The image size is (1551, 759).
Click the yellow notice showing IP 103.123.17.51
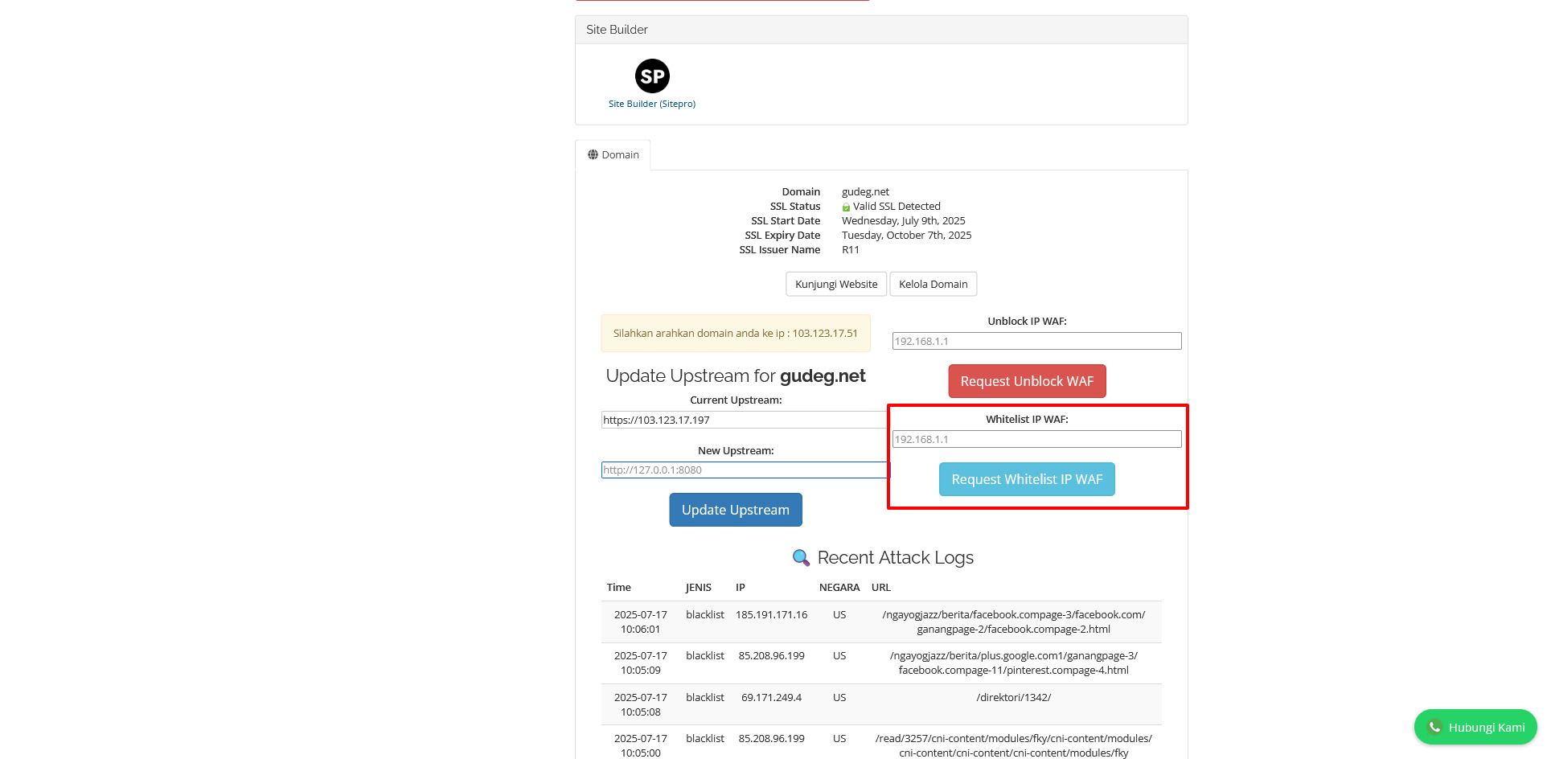pos(735,333)
